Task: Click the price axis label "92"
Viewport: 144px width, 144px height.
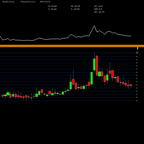Action: [137, 56]
